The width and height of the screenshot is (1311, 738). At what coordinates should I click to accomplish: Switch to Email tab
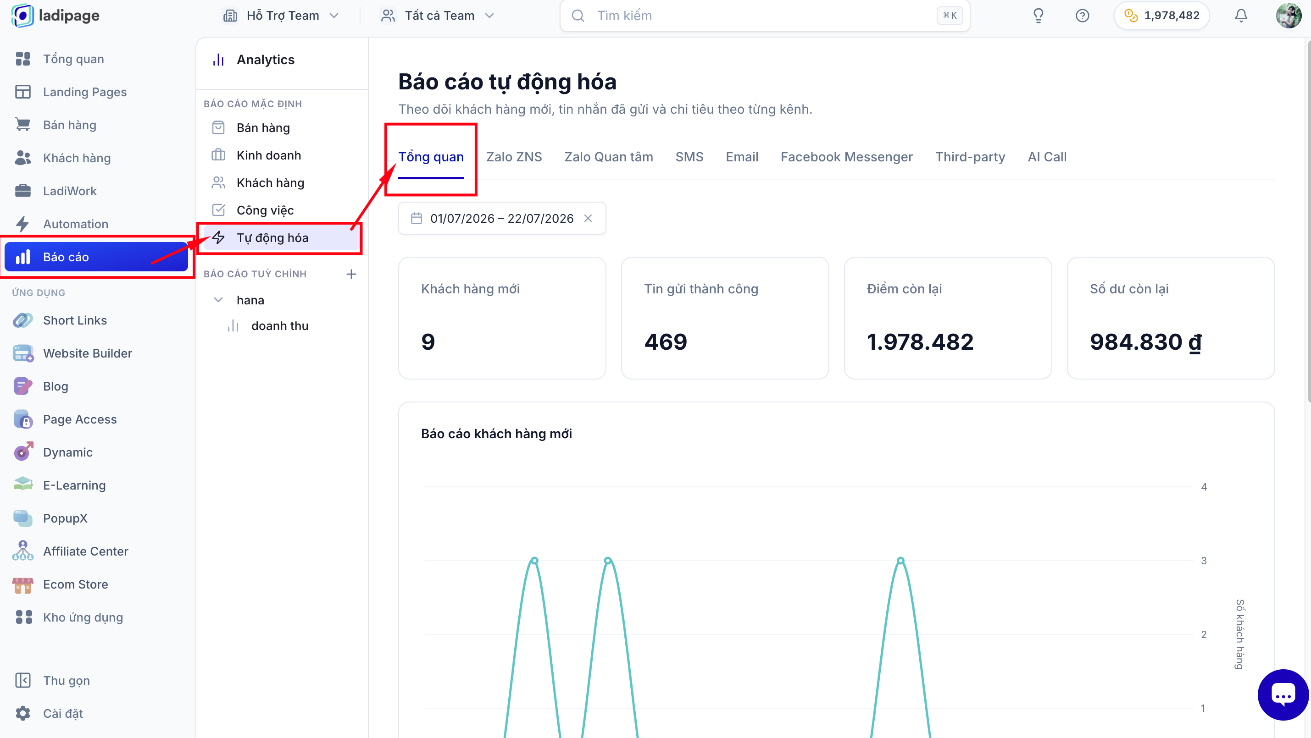[x=742, y=157]
